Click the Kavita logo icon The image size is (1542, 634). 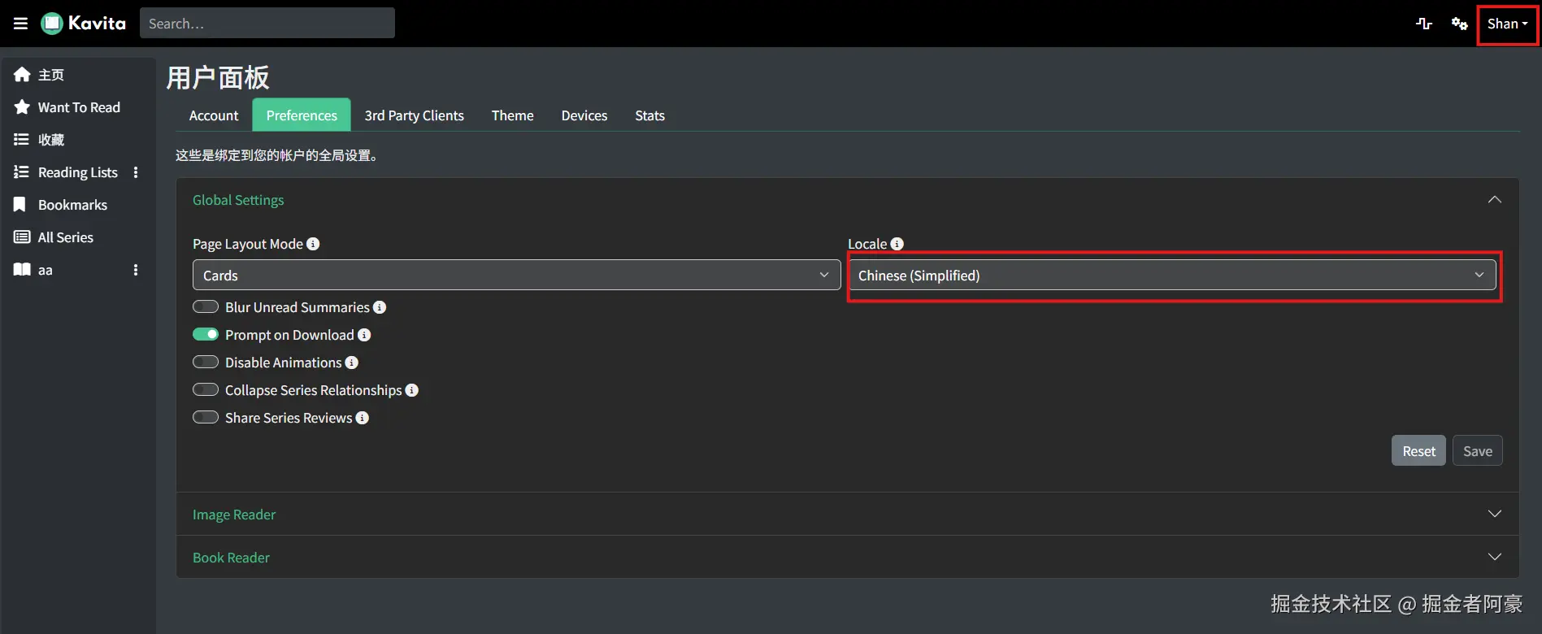click(x=52, y=24)
